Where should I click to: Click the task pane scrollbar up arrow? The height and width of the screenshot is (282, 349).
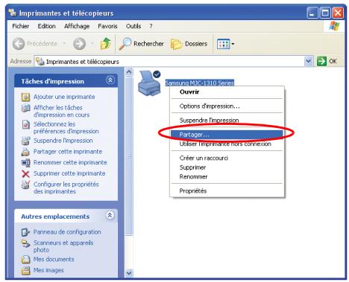click(x=129, y=72)
